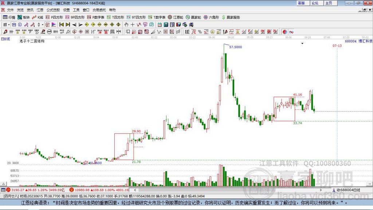373x210 pixels.
Task: Open the 板块 sector view
Action: (x=24, y=17)
